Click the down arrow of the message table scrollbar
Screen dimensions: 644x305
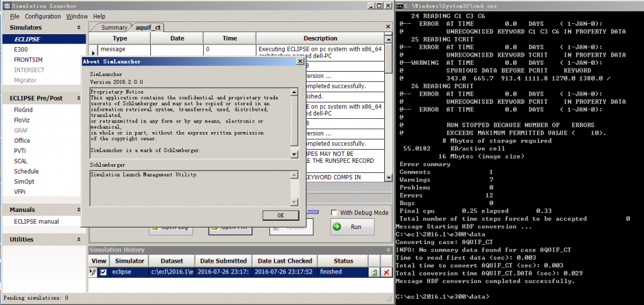pyautogui.click(x=389, y=177)
